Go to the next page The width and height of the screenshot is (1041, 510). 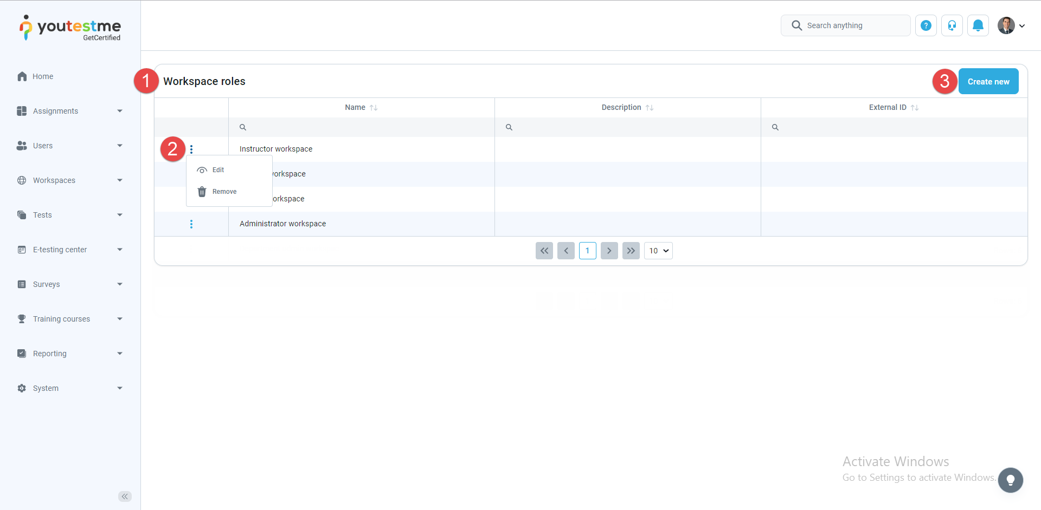click(x=609, y=251)
